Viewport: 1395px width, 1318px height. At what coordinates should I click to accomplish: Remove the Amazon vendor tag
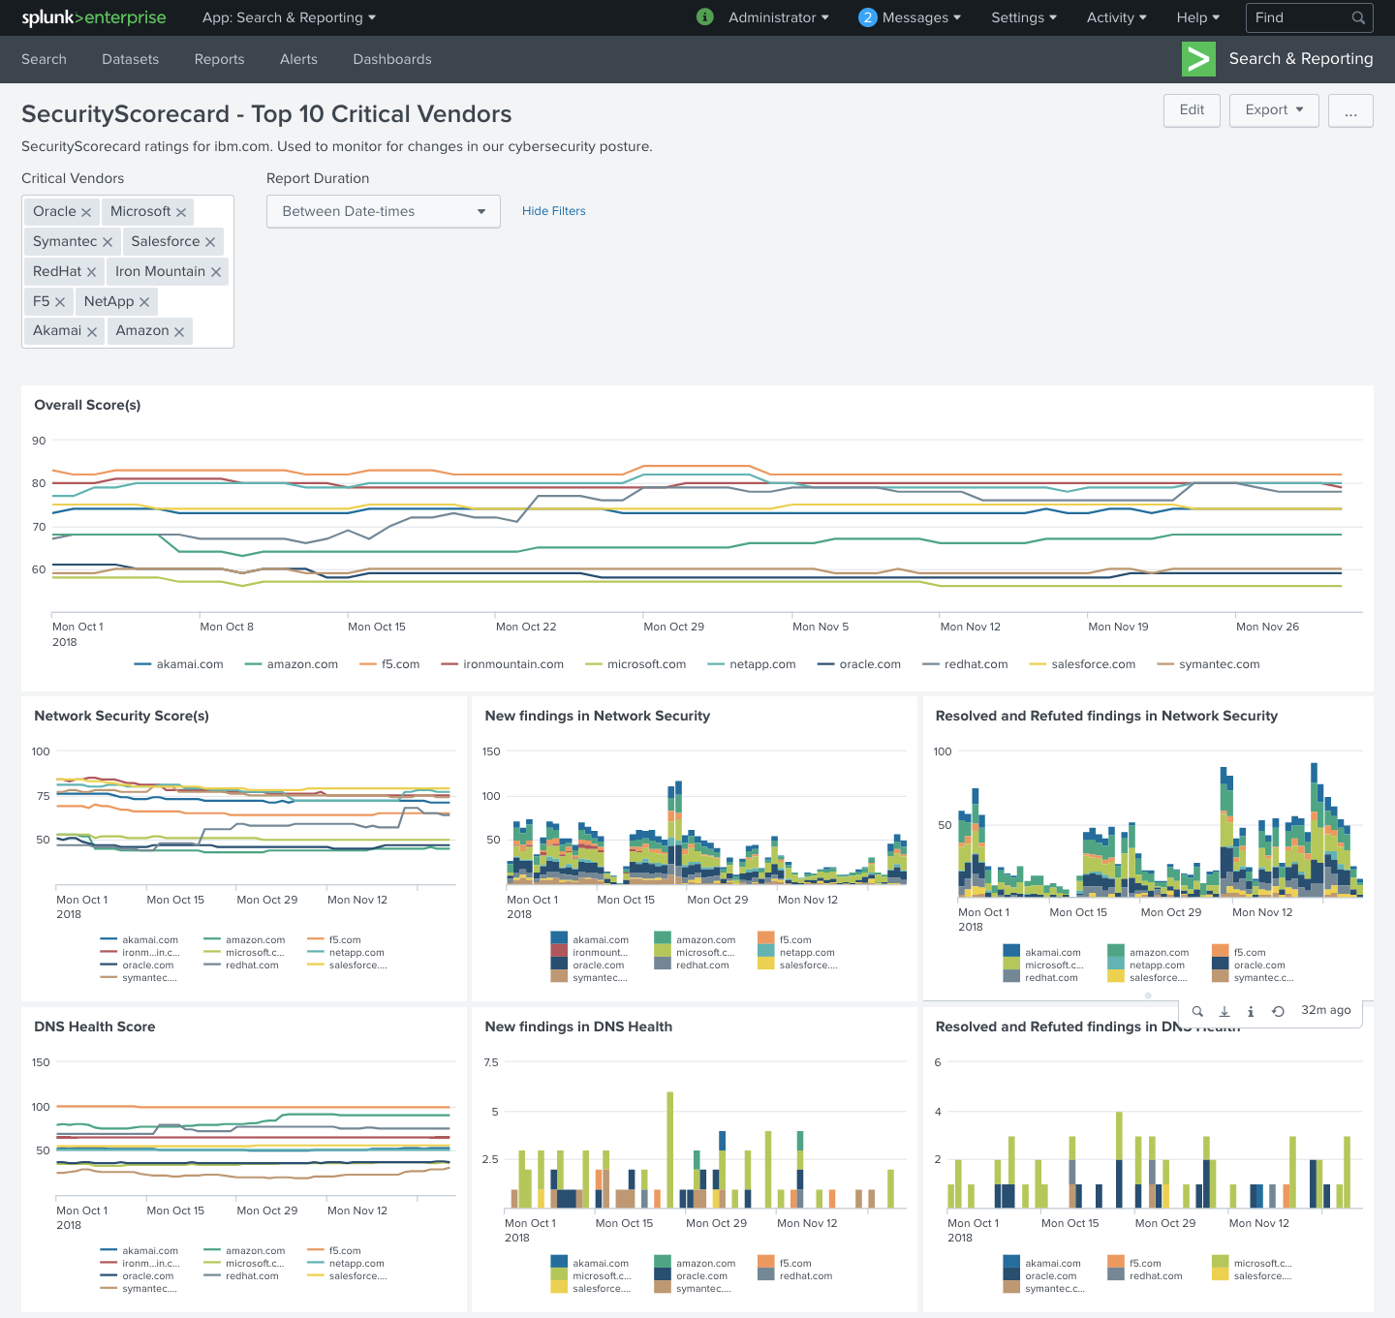pos(179,331)
